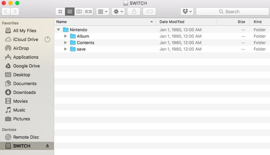Expand the save folder

(x=65, y=49)
